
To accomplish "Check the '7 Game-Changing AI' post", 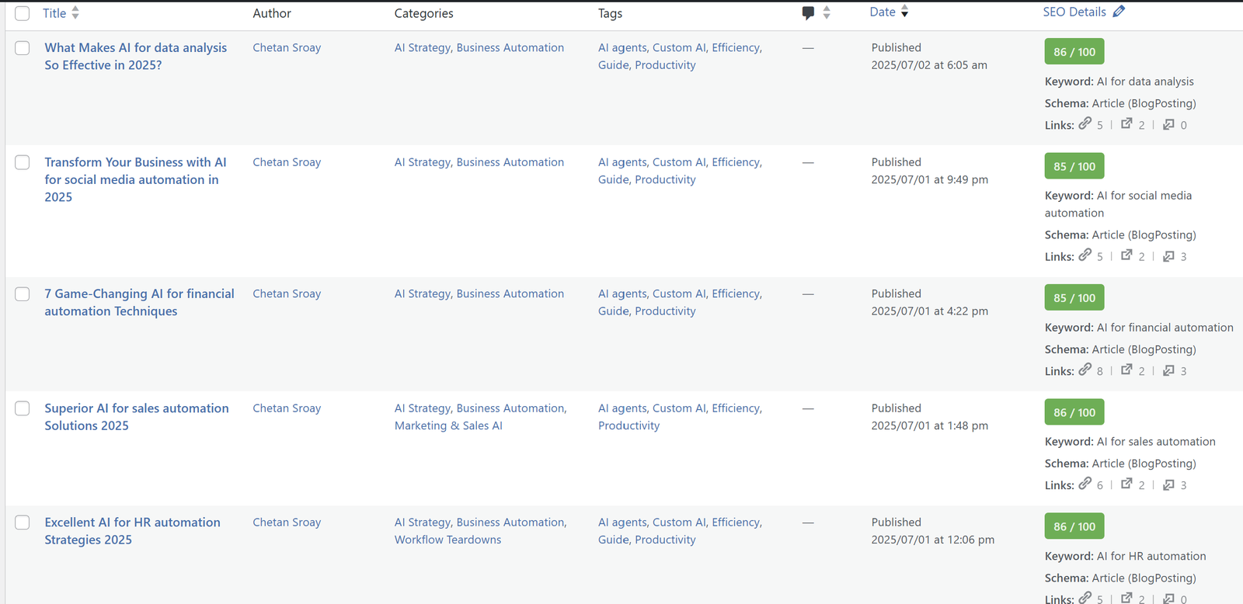I will [23, 294].
